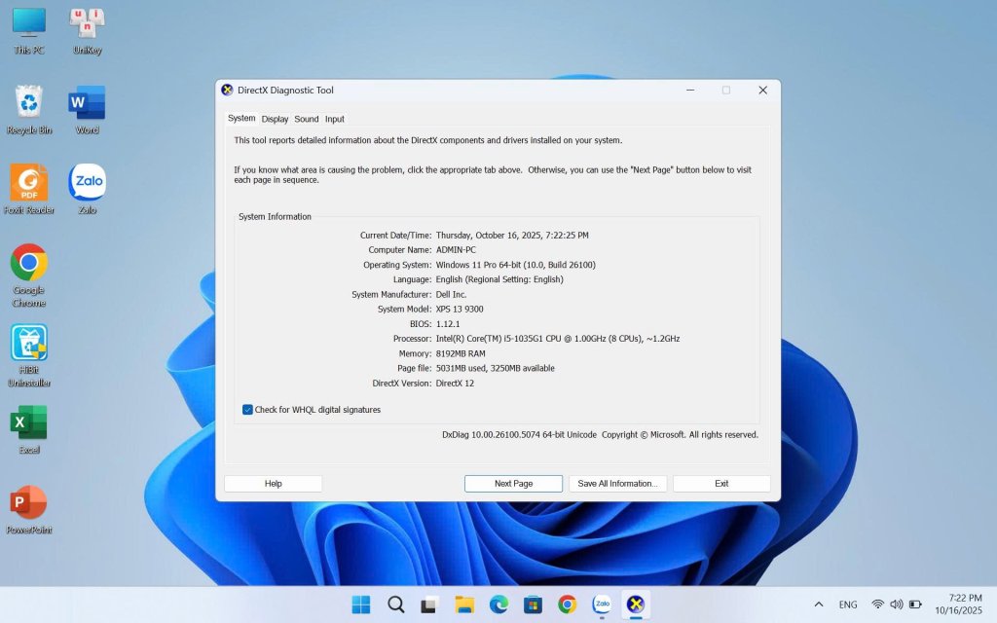Open HiBit Uninstaller desktop shortcut
Screen dimensions: 997x623
pos(29,344)
